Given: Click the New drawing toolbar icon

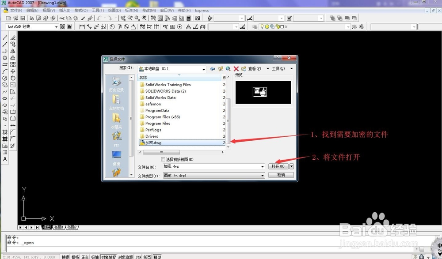Looking at the screenshot, I should (x=8, y=18).
